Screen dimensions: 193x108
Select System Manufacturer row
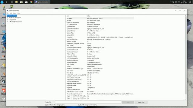pos(100,29)
